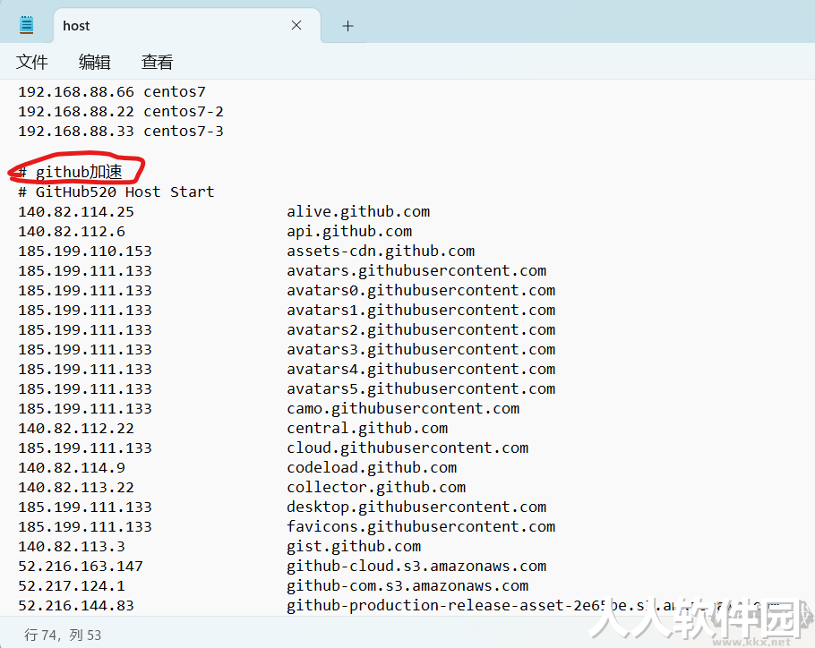Click avatars4.githubusercontent.com hostname

421,369
